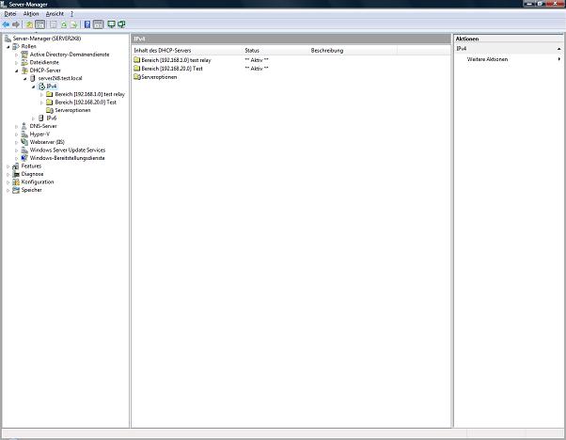Click the grayed Properties toolbar icon
566x440 pixels.
pyautogui.click(x=54, y=24)
